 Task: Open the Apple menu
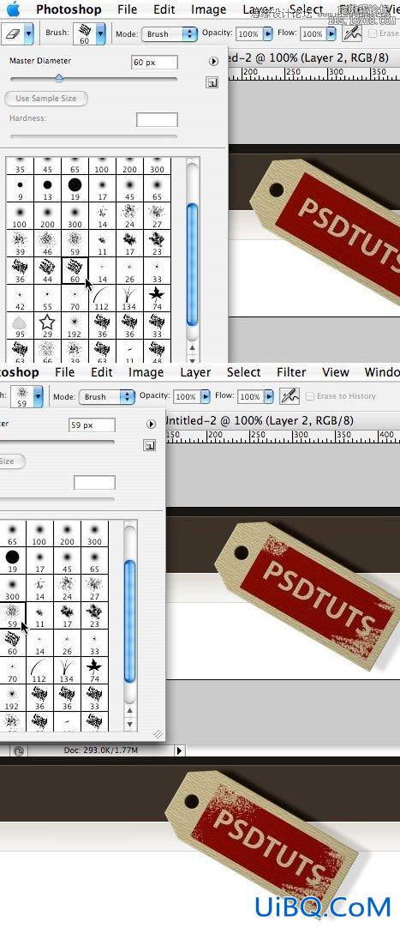[12, 9]
